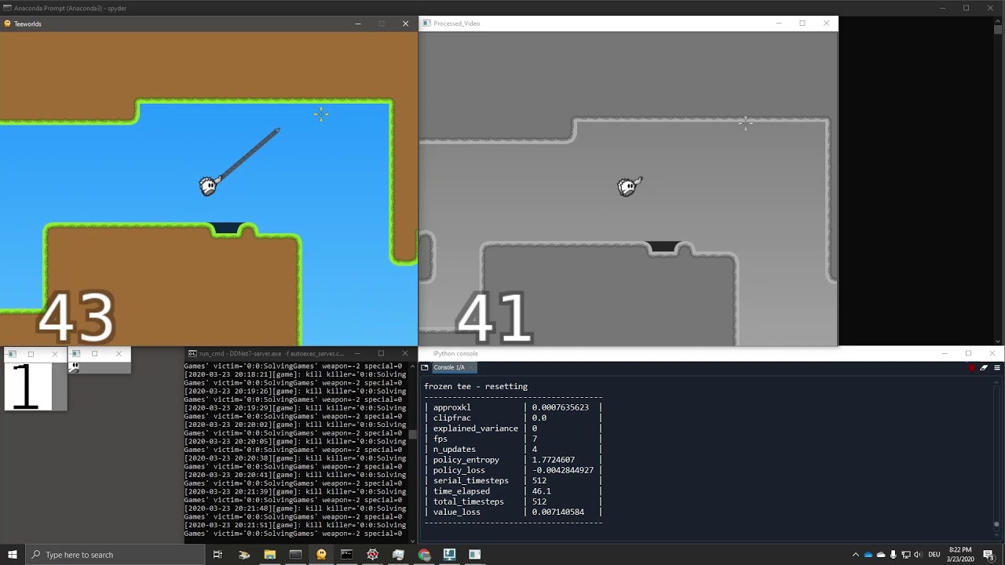The width and height of the screenshot is (1005, 565).
Task: Click the Task View button
Action: 217,555
